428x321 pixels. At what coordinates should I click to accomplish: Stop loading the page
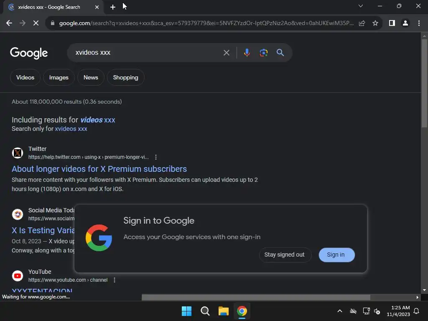pyautogui.click(x=36, y=23)
